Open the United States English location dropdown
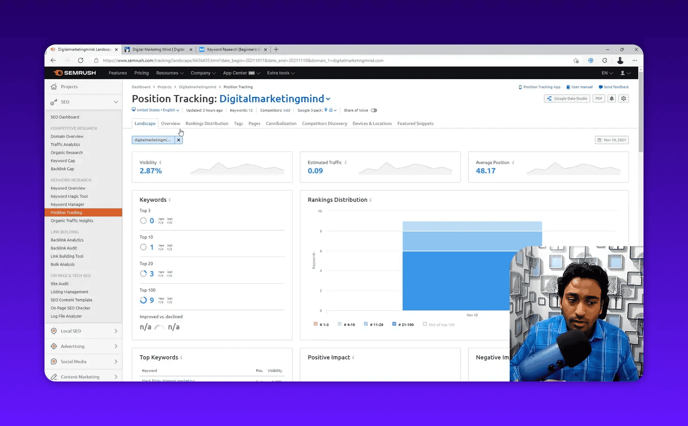Screen dimensions: 688x426 tap(155, 110)
